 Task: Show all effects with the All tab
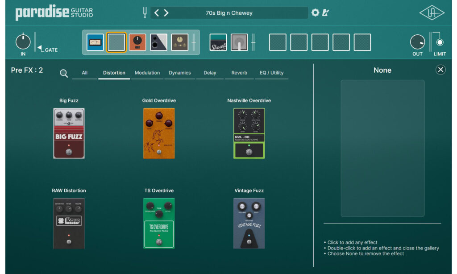pos(84,73)
